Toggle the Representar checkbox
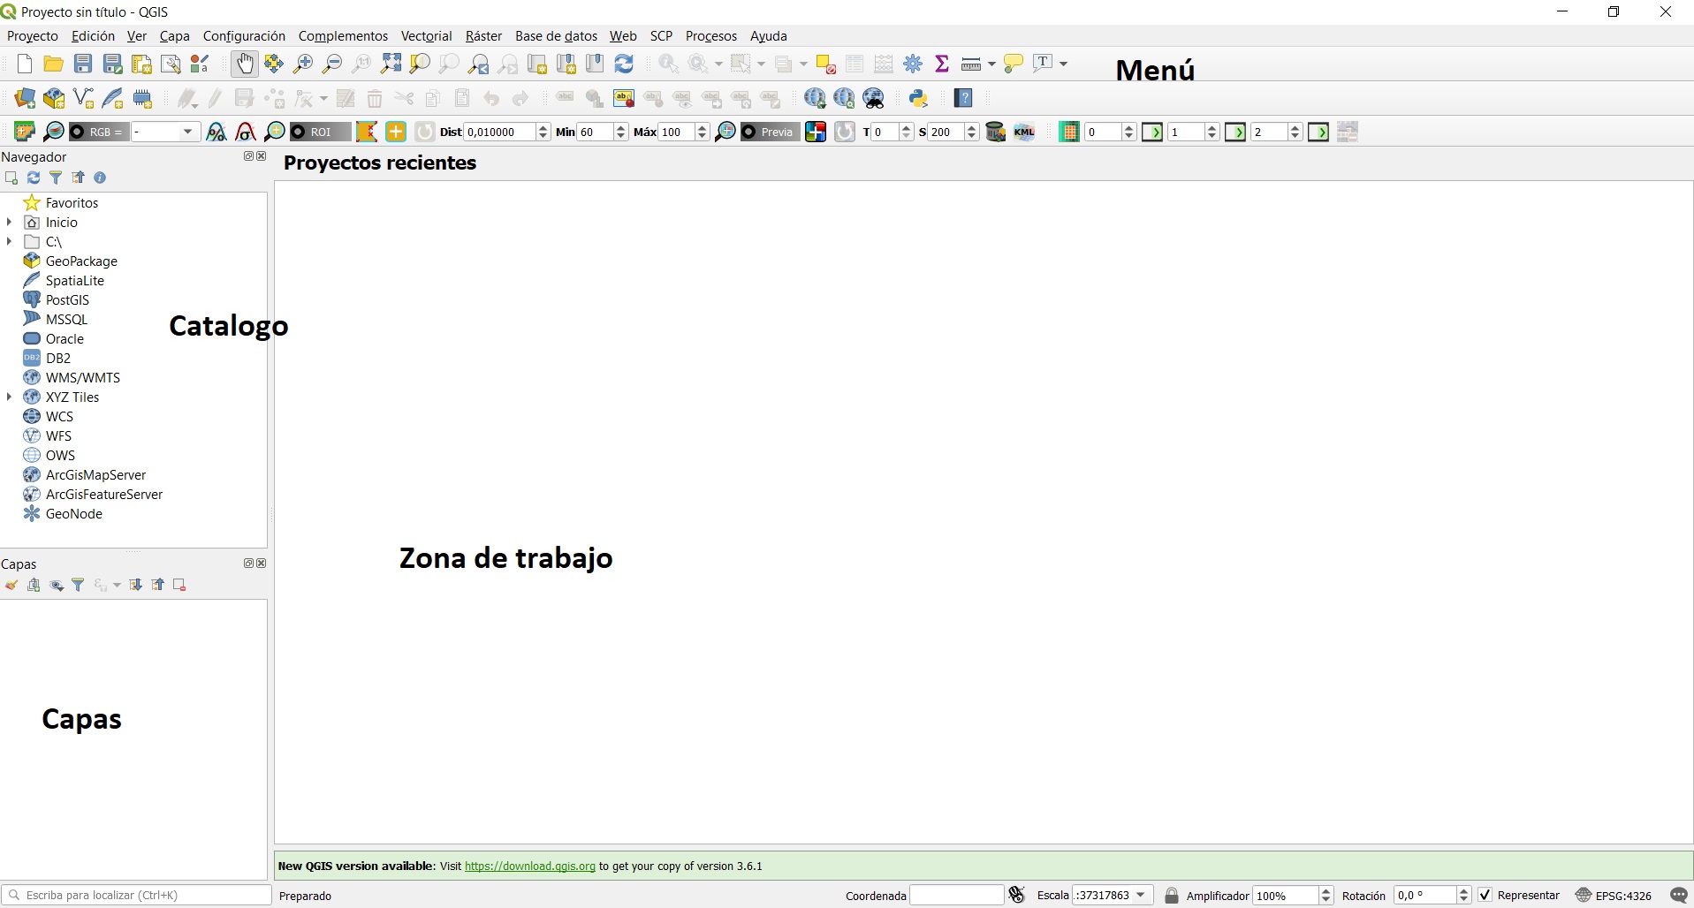The image size is (1694, 908). [1485, 895]
